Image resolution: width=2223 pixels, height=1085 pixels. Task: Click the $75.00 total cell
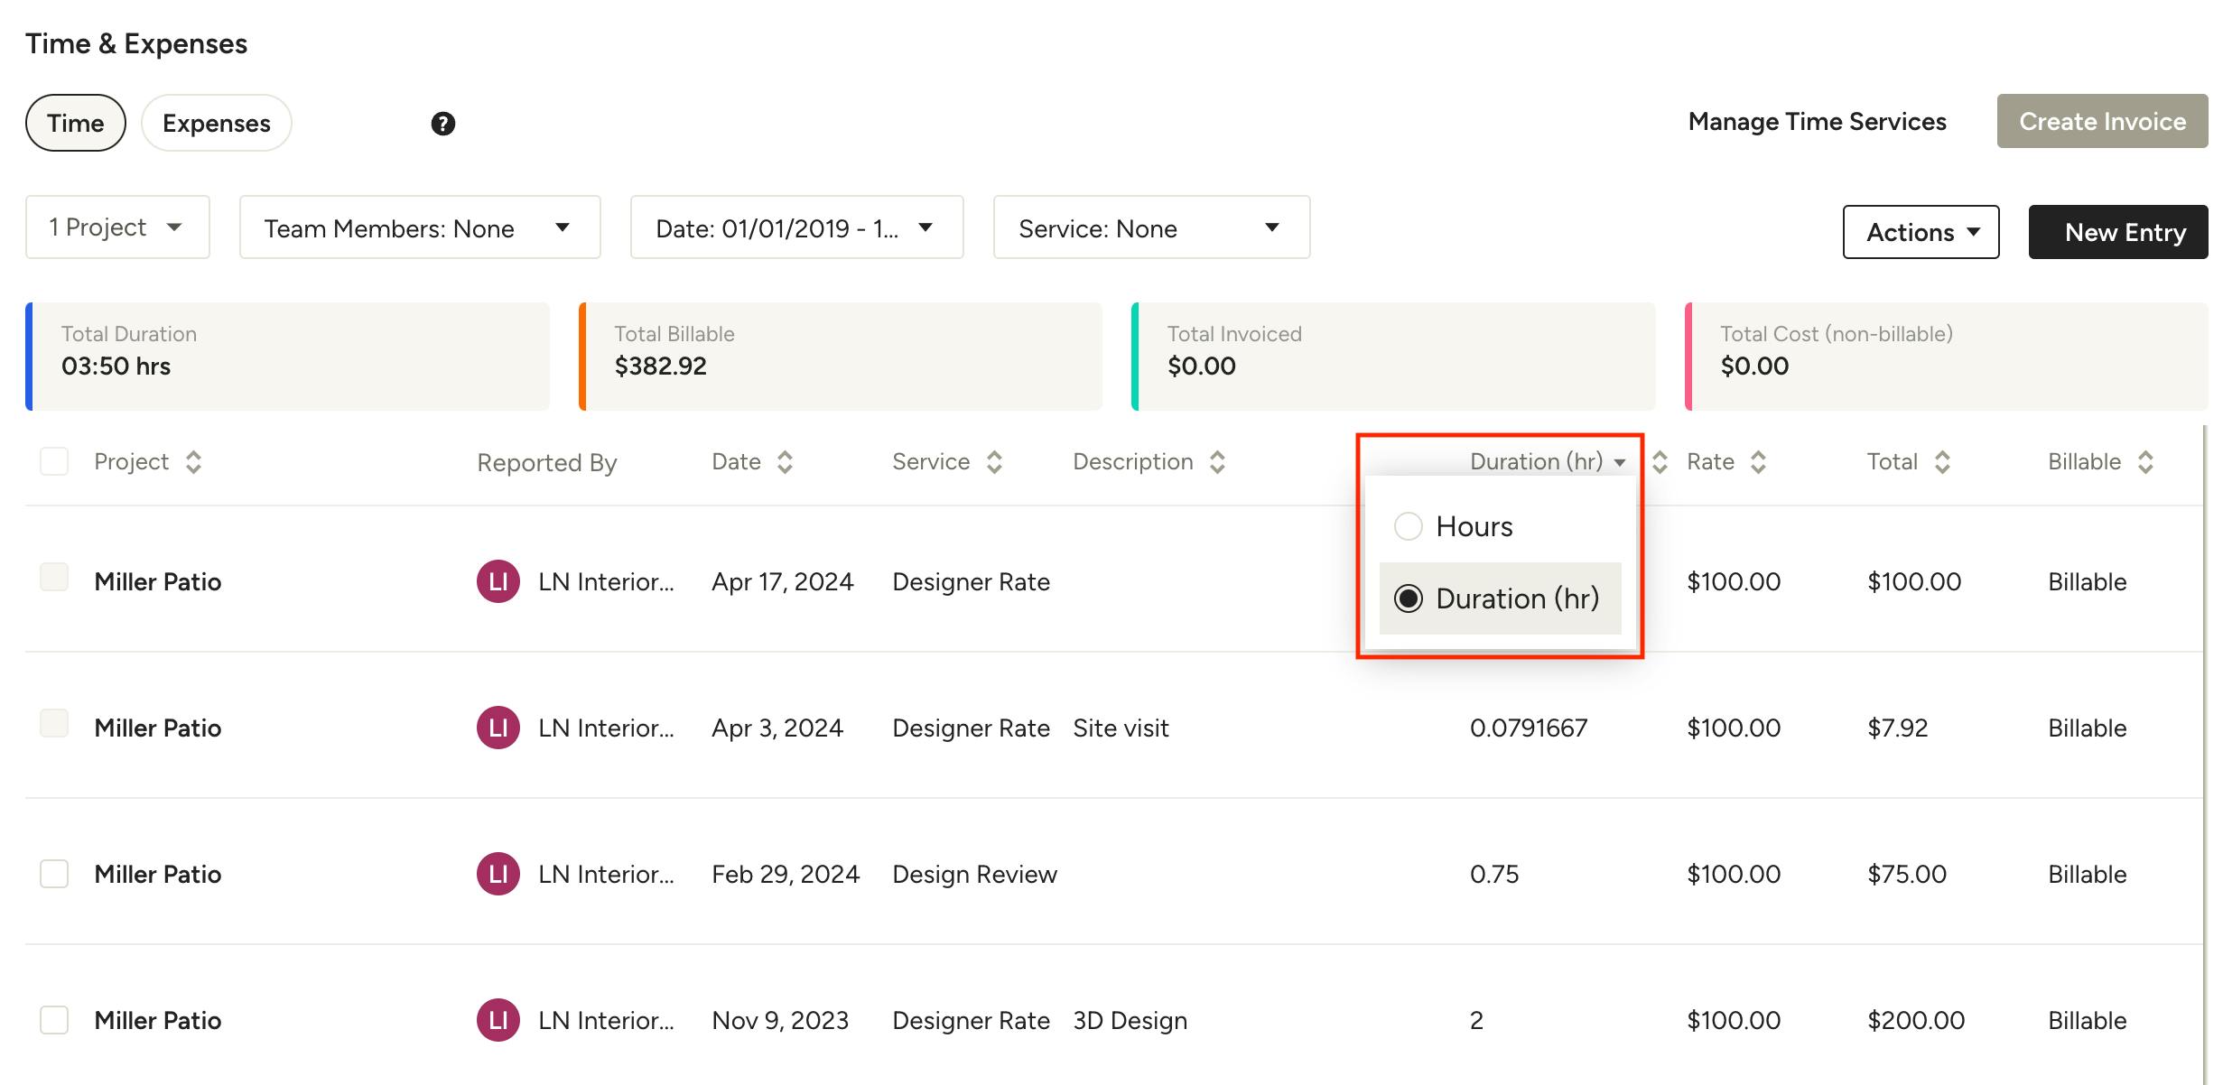[1907, 874]
